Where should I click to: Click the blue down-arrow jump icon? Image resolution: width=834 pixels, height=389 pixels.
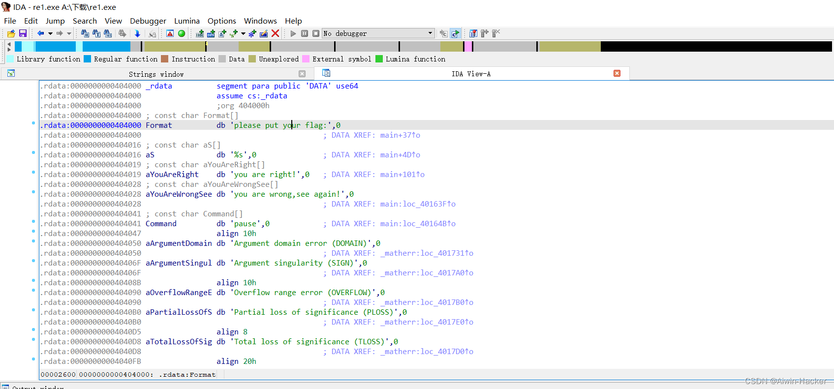tap(137, 33)
